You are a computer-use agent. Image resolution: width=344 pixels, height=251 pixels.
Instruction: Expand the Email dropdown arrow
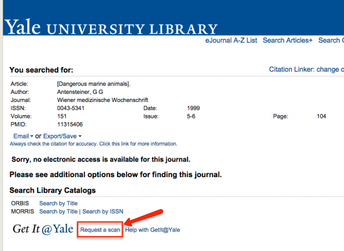tap(32, 136)
